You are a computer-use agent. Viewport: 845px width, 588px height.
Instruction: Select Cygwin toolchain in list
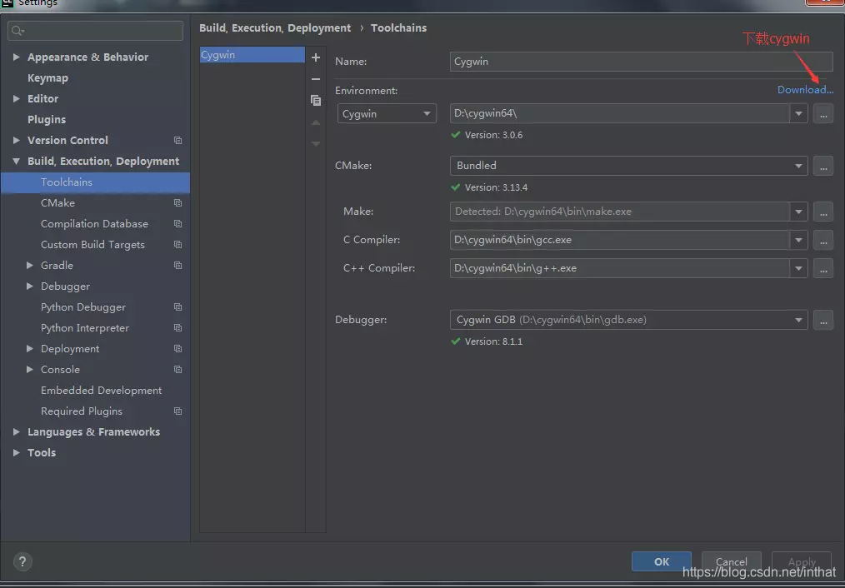coord(252,55)
